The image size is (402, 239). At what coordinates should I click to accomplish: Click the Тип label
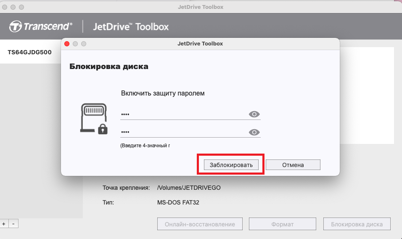[108, 202]
